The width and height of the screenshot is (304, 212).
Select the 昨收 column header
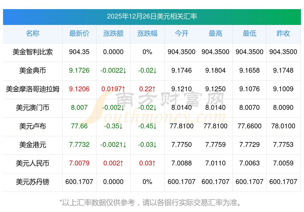point(283,33)
